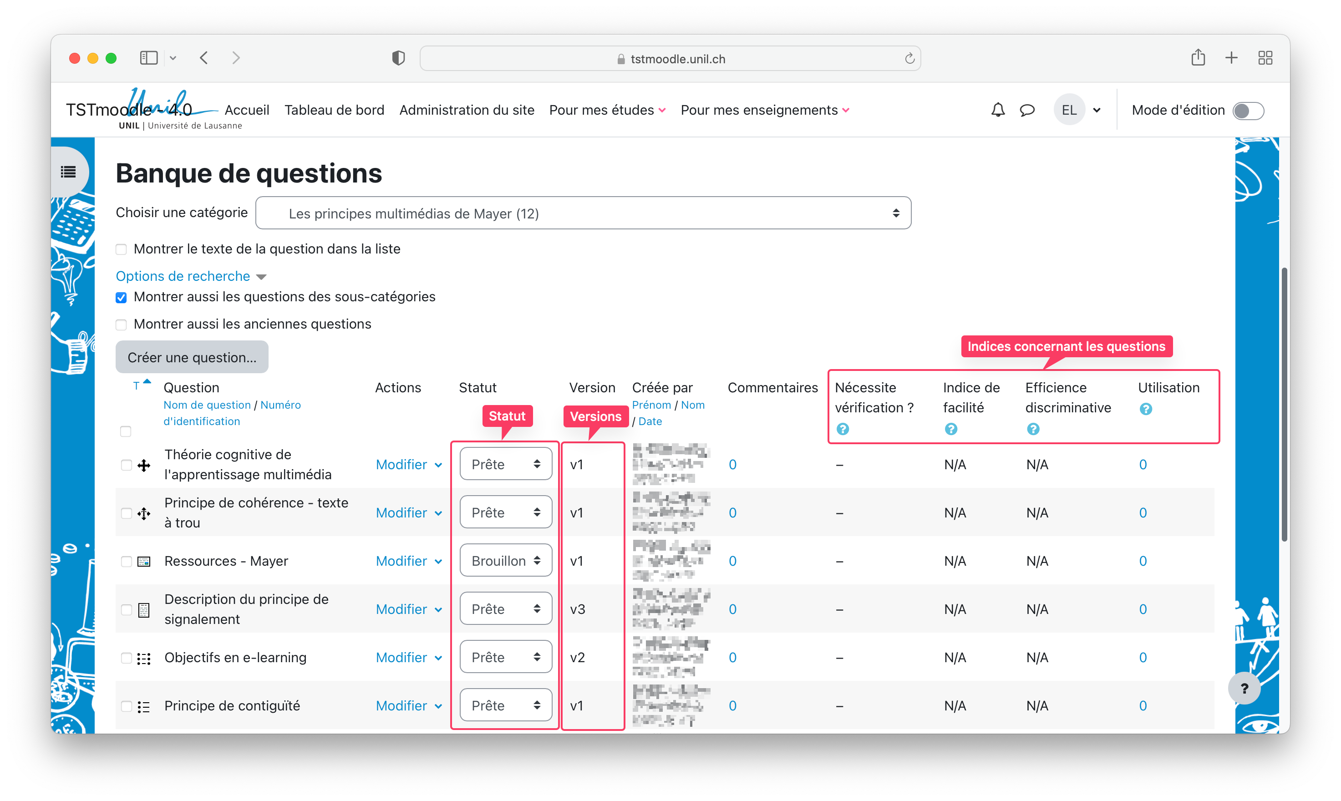The height and width of the screenshot is (801, 1341).
Task: Click the page vertical scrollbar
Action: [1284, 405]
